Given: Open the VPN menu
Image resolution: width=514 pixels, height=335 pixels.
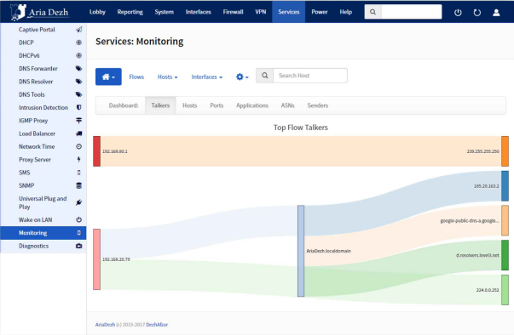Looking at the screenshot, I should tap(261, 12).
